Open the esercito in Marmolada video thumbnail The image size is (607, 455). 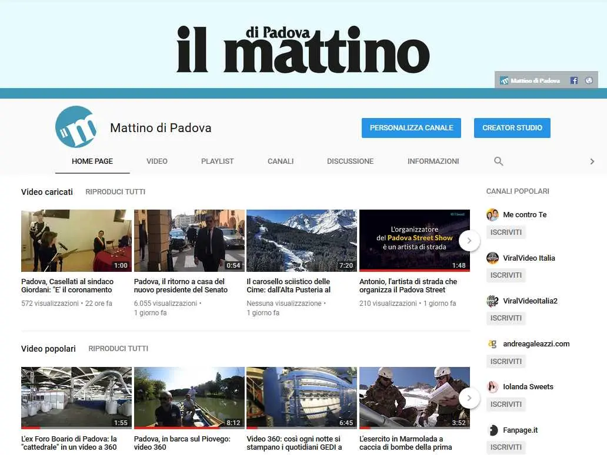click(x=414, y=398)
